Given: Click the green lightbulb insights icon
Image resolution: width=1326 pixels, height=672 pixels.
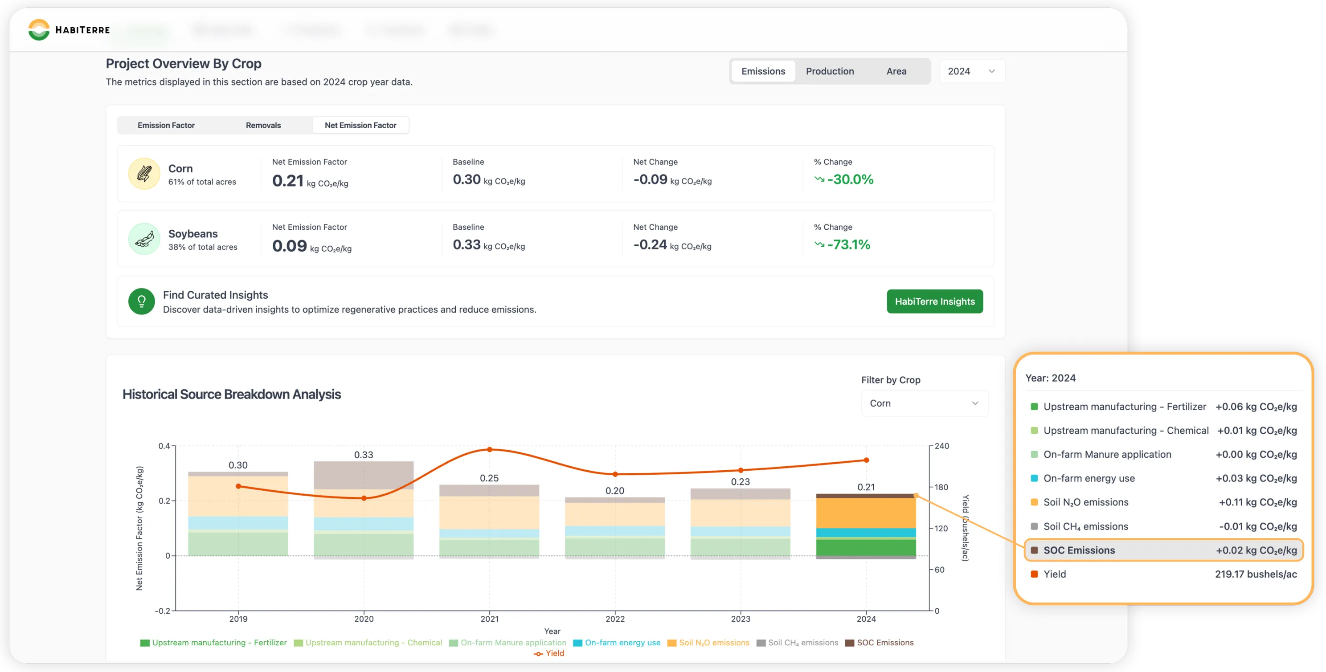Looking at the screenshot, I should click(x=142, y=301).
